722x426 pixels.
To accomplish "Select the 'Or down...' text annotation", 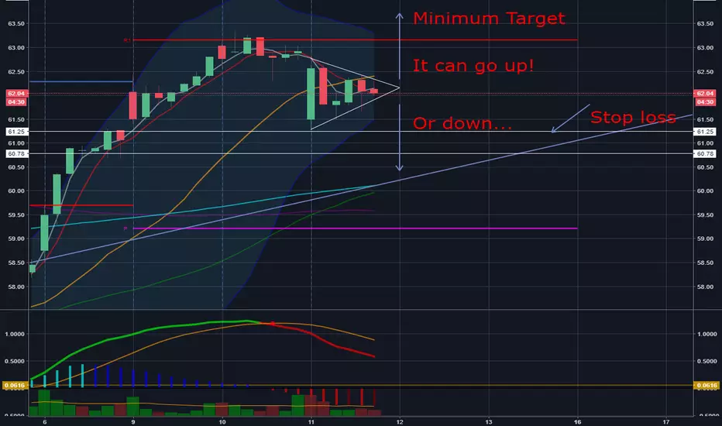I will pyautogui.click(x=462, y=123).
